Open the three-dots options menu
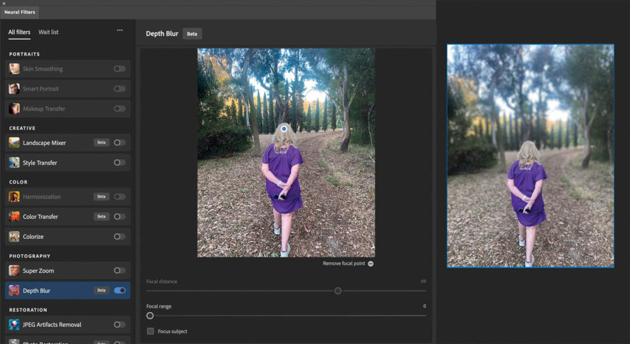The image size is (630, 344). click(120, 31)
